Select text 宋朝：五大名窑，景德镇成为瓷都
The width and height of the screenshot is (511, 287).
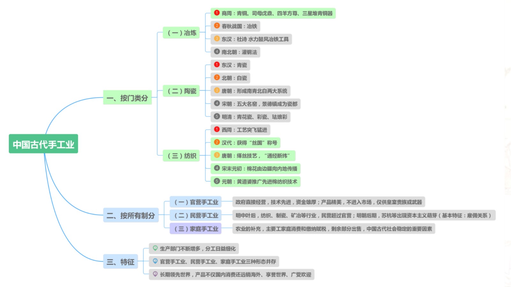[259, 104]
